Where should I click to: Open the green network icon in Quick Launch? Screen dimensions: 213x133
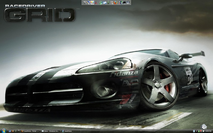coord(16,131)
